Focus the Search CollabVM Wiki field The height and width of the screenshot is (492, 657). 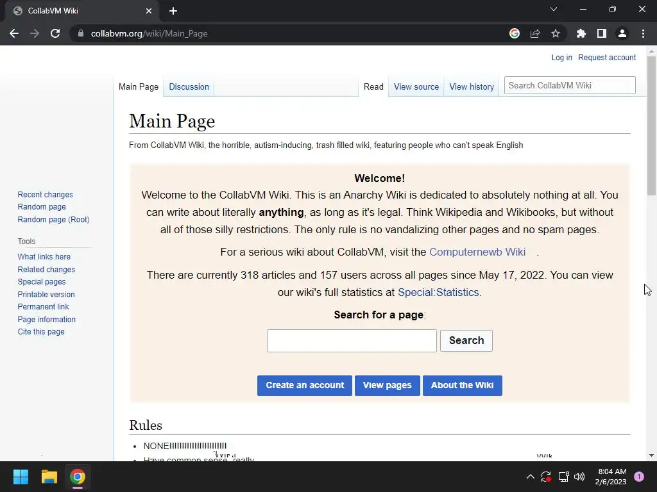[x=570, y=85]
